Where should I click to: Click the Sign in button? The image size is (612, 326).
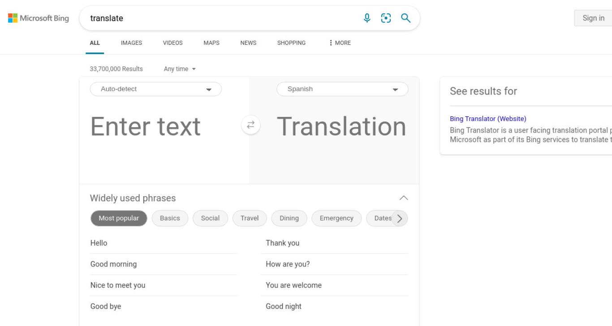point(593,18)
